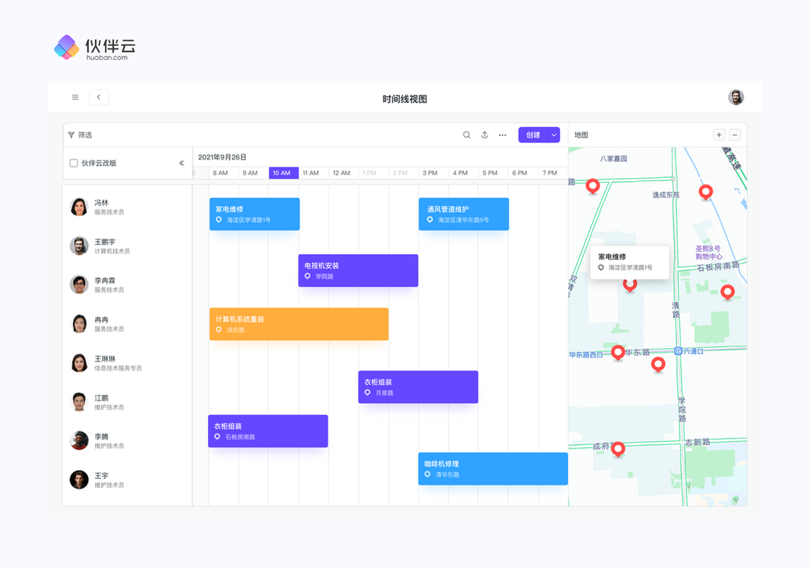Select the 10 AM time column header

pyautogui.click(x=282, y=173)
